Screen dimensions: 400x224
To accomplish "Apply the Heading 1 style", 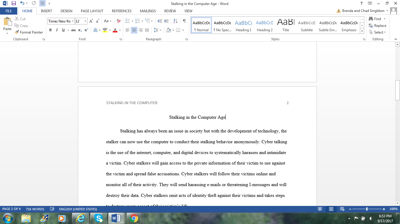I will [x=243, y=26].
